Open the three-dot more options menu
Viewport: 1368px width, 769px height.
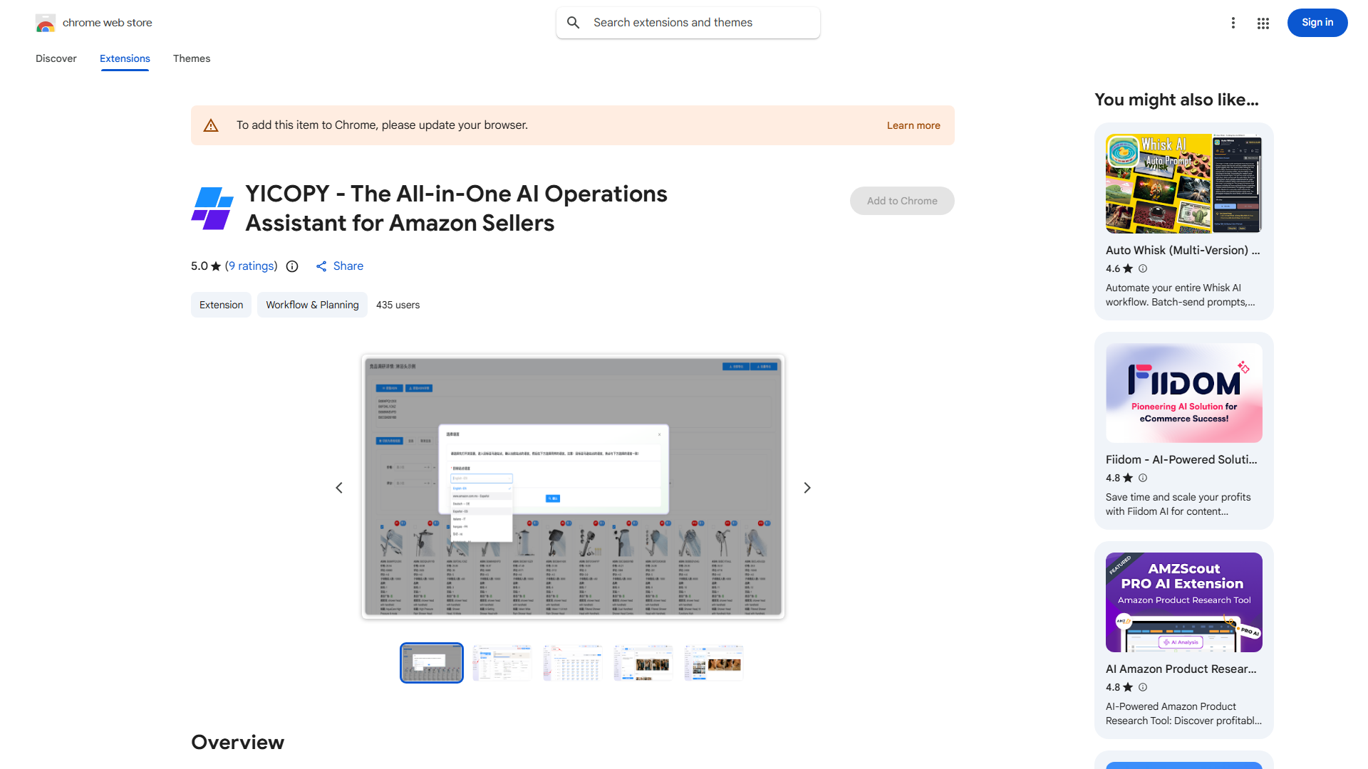tap(1233, 23)
